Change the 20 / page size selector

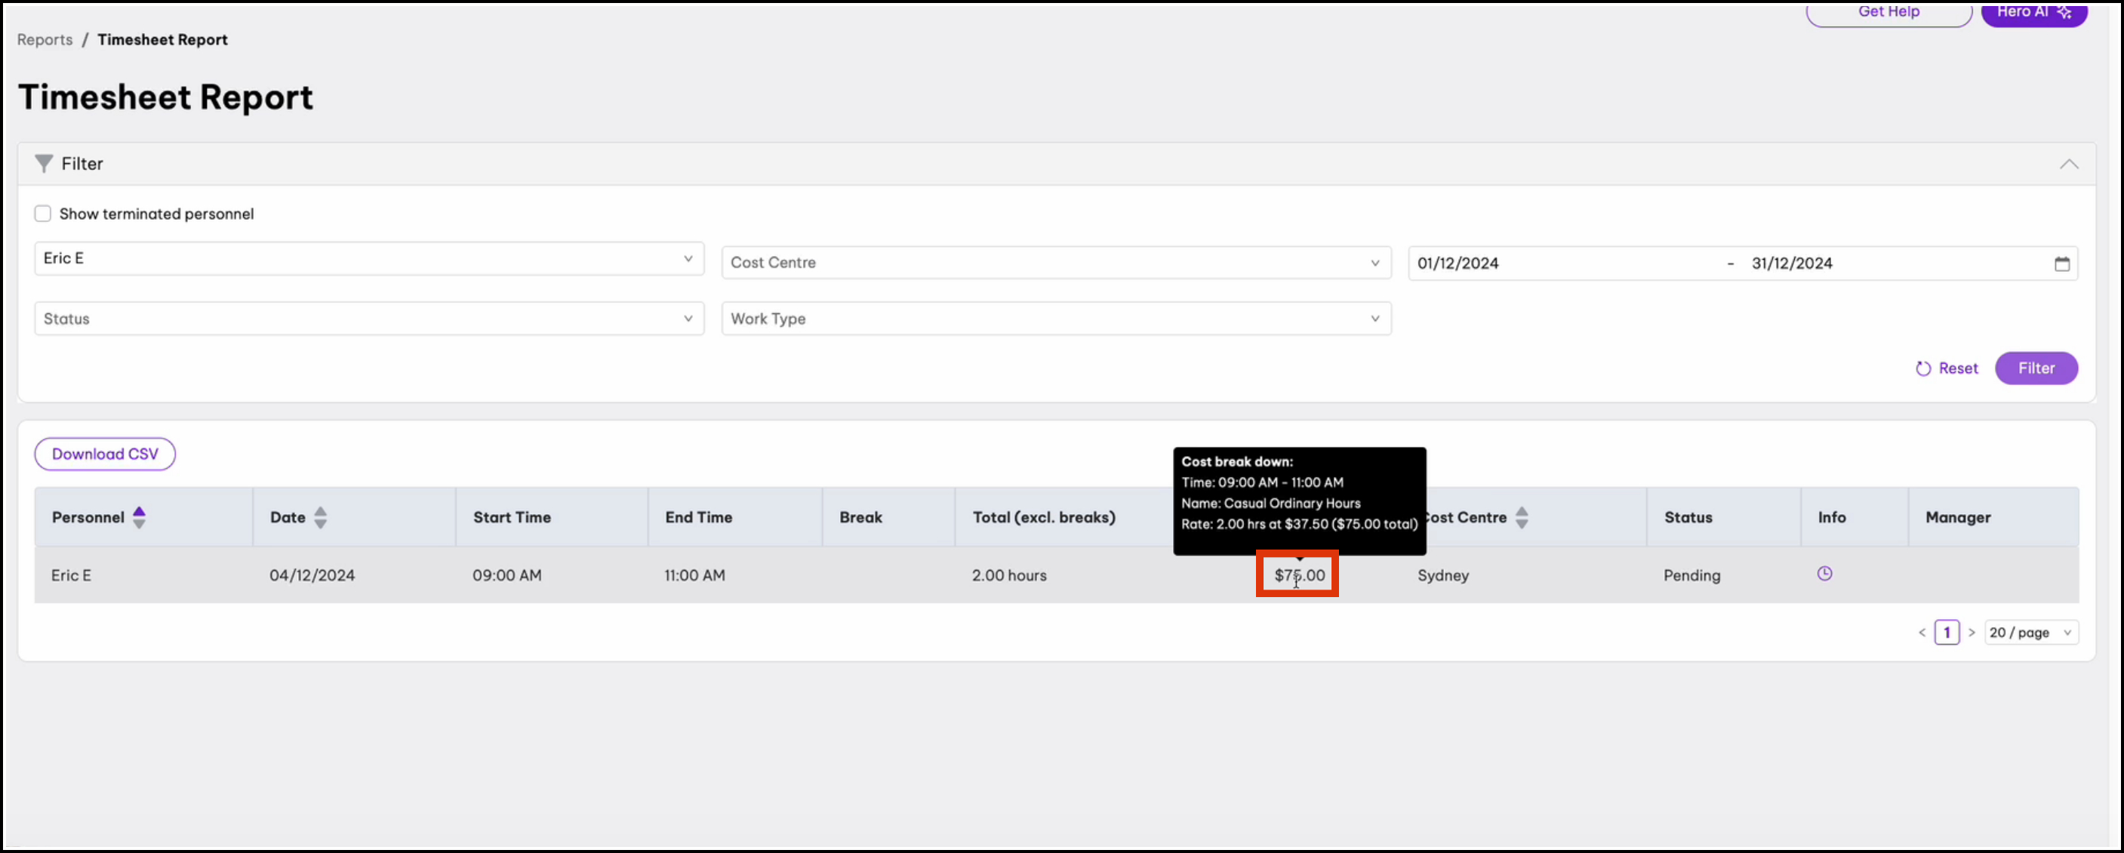click(x=2031, y=633)
